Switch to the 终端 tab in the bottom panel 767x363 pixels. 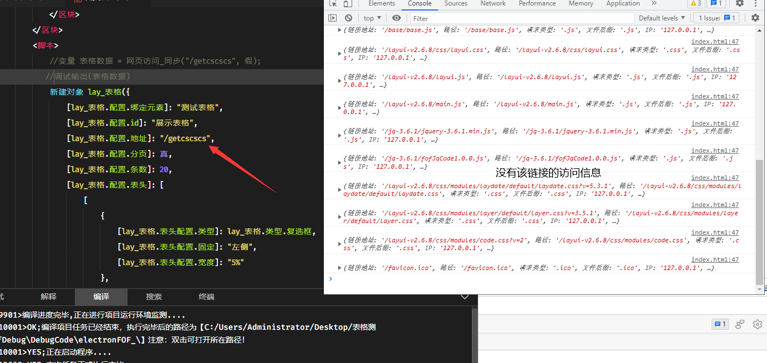pos(206,297)
